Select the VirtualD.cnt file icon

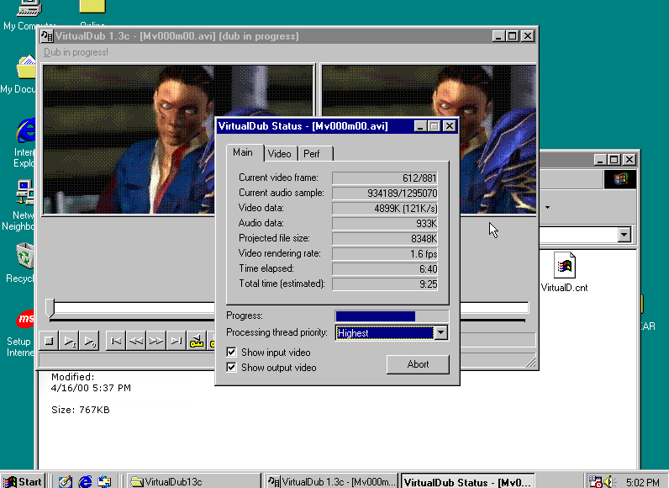tap(565, 272)
